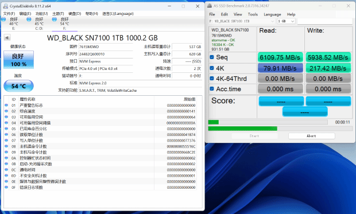Click the previous disk arrow icon

(7, 38)
